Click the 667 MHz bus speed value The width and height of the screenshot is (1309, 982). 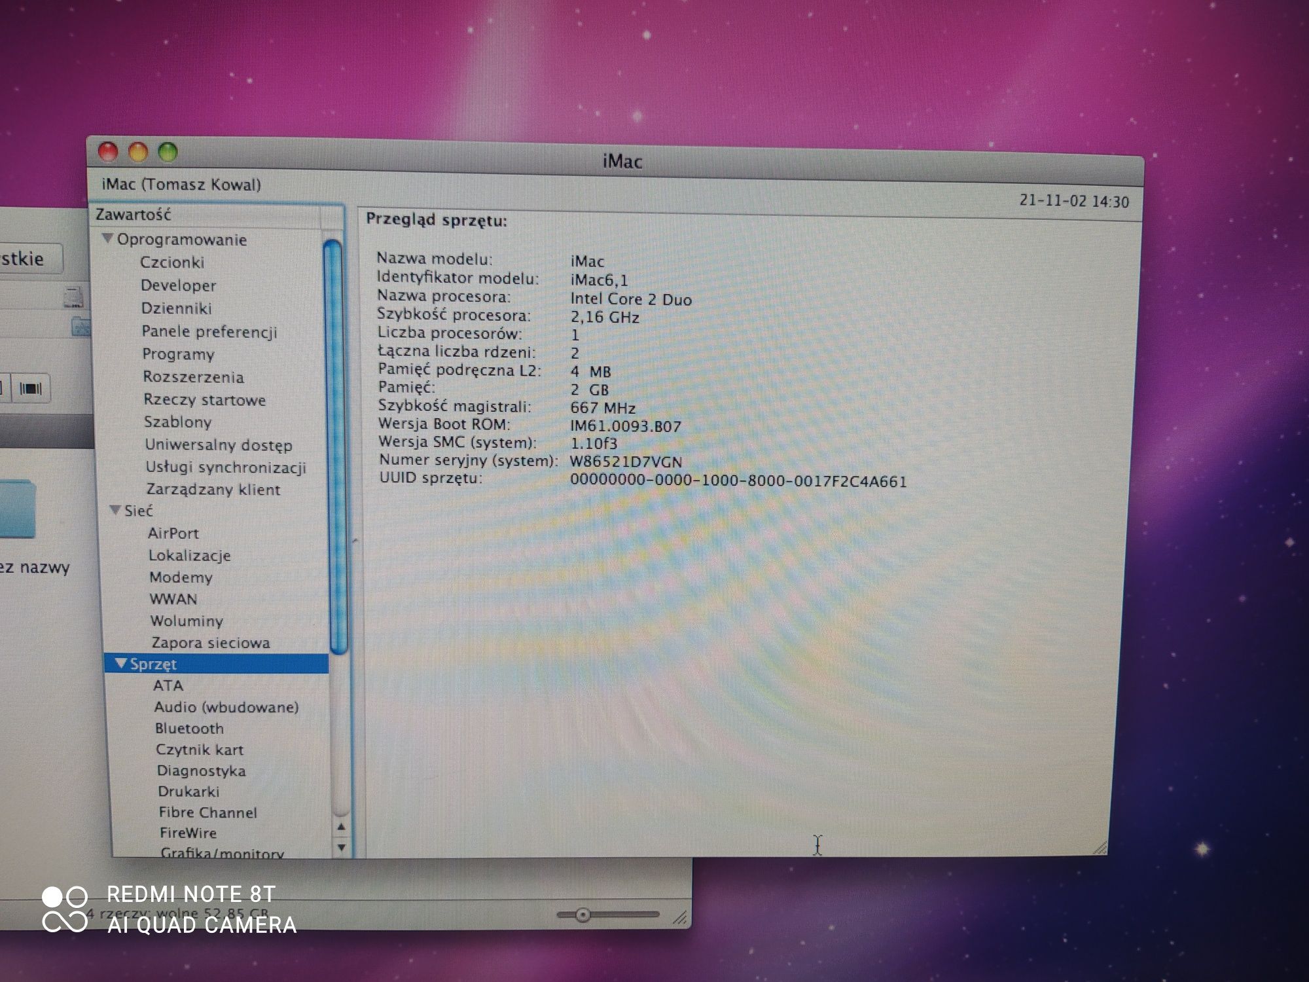click(603, 409)
